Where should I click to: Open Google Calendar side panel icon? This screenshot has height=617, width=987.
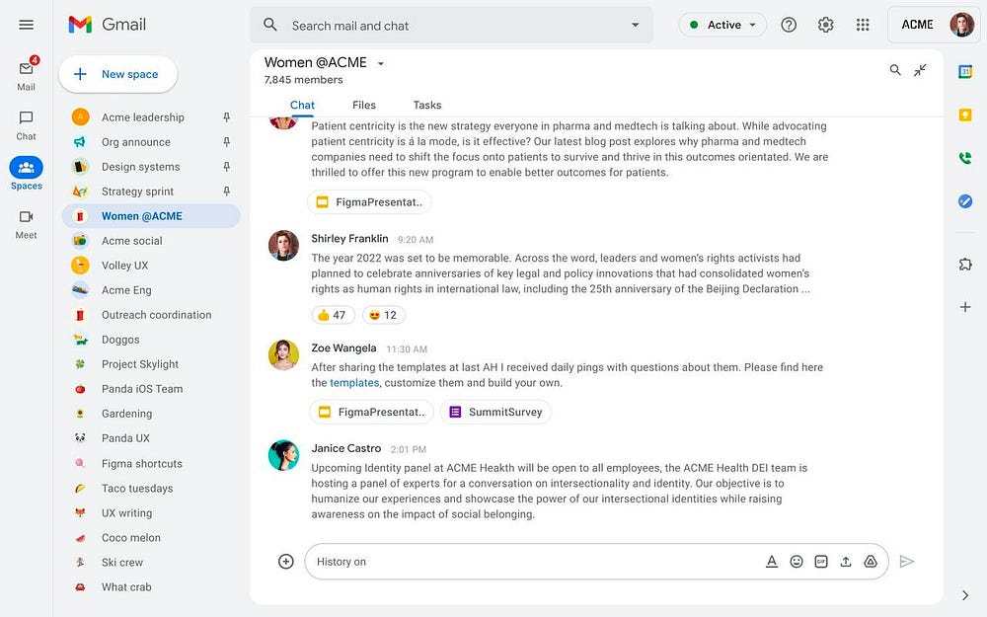coord(965,72)
